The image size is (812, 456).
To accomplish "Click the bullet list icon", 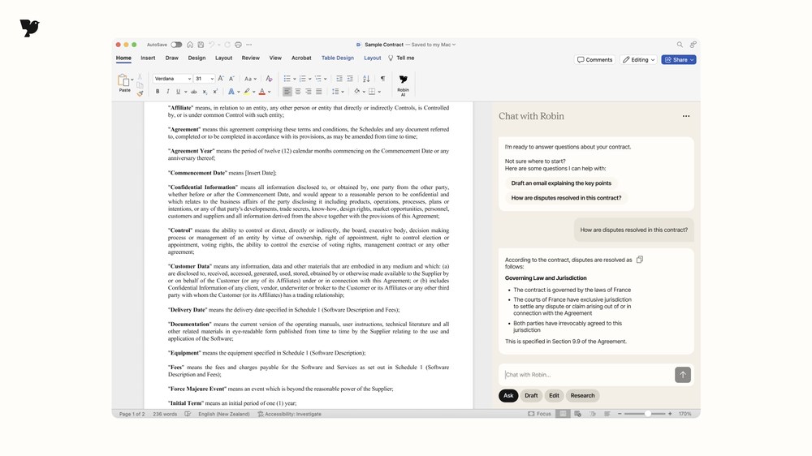I will coord(287,79).
